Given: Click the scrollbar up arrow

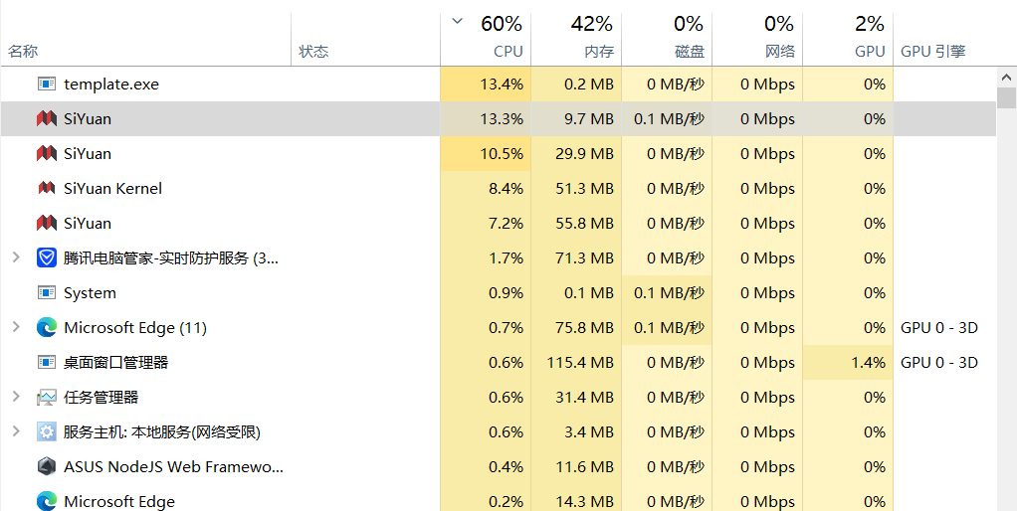Looking at the screenshot, I should pos(1006,78).
